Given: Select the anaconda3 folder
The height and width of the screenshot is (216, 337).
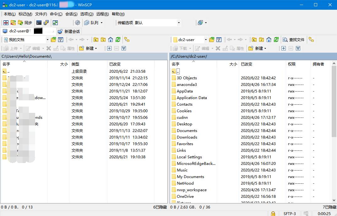Looking at the screenshot, I should click(187, 85).
